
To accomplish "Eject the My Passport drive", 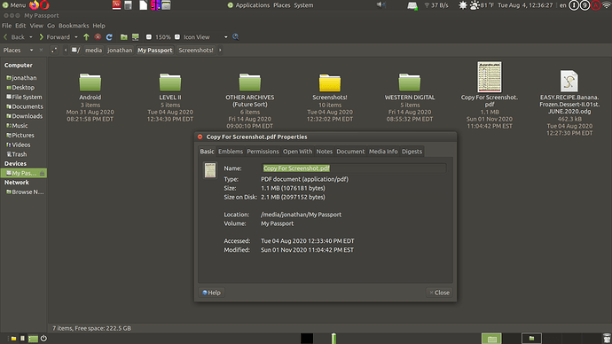I will (x=43, y=173).
